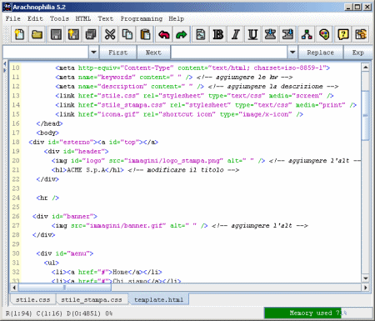This screenshot has height=321, width=375.
Task: Cut the selection with the scissors icon
Action: [110, 34]
